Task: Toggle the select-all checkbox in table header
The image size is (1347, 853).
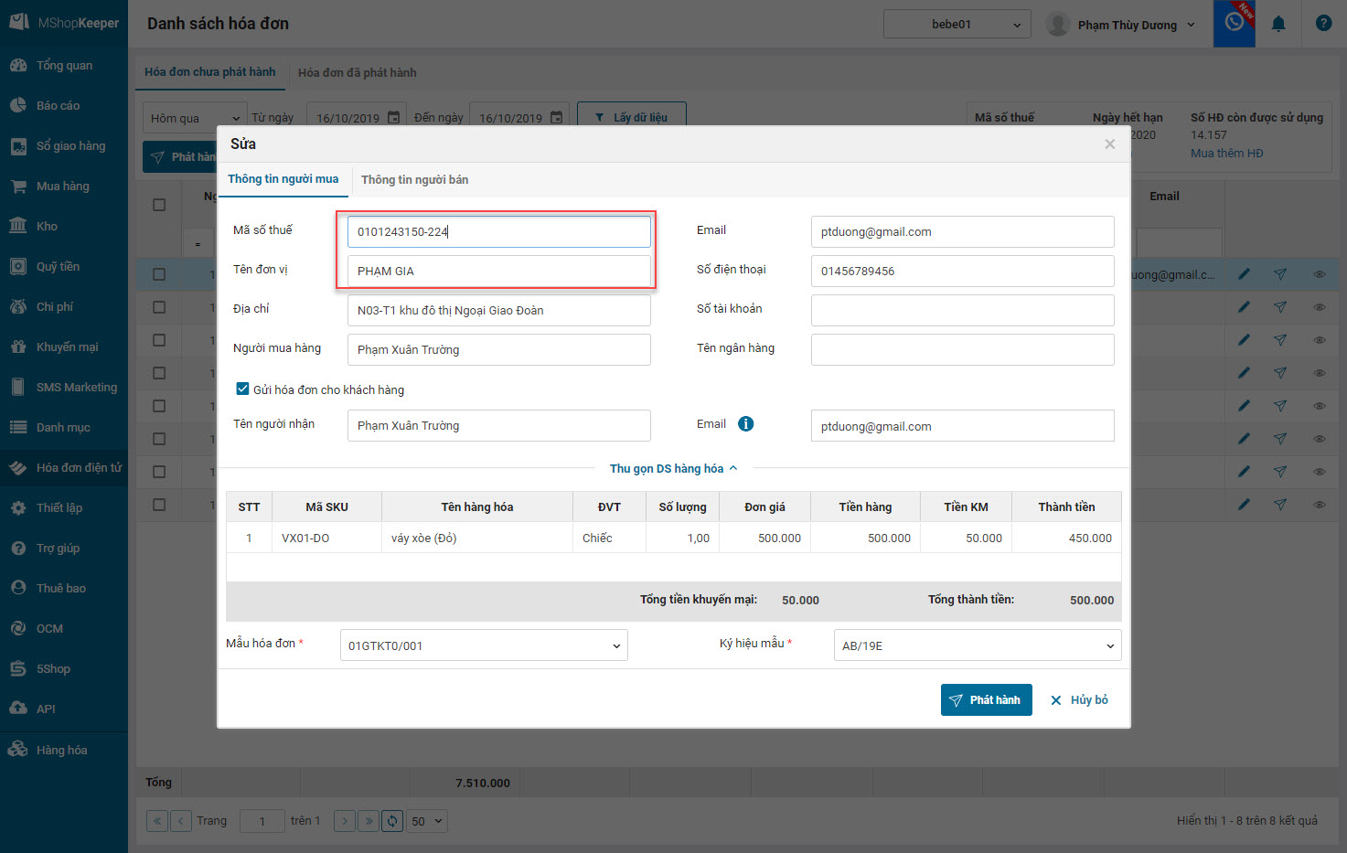Action: tap(159, 205)
